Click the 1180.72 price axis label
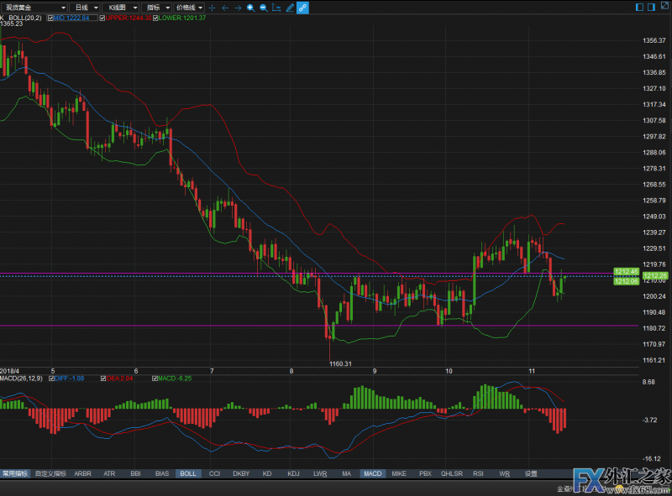The width and height of the screenshot is (672, 496). [x=654, y=328]
